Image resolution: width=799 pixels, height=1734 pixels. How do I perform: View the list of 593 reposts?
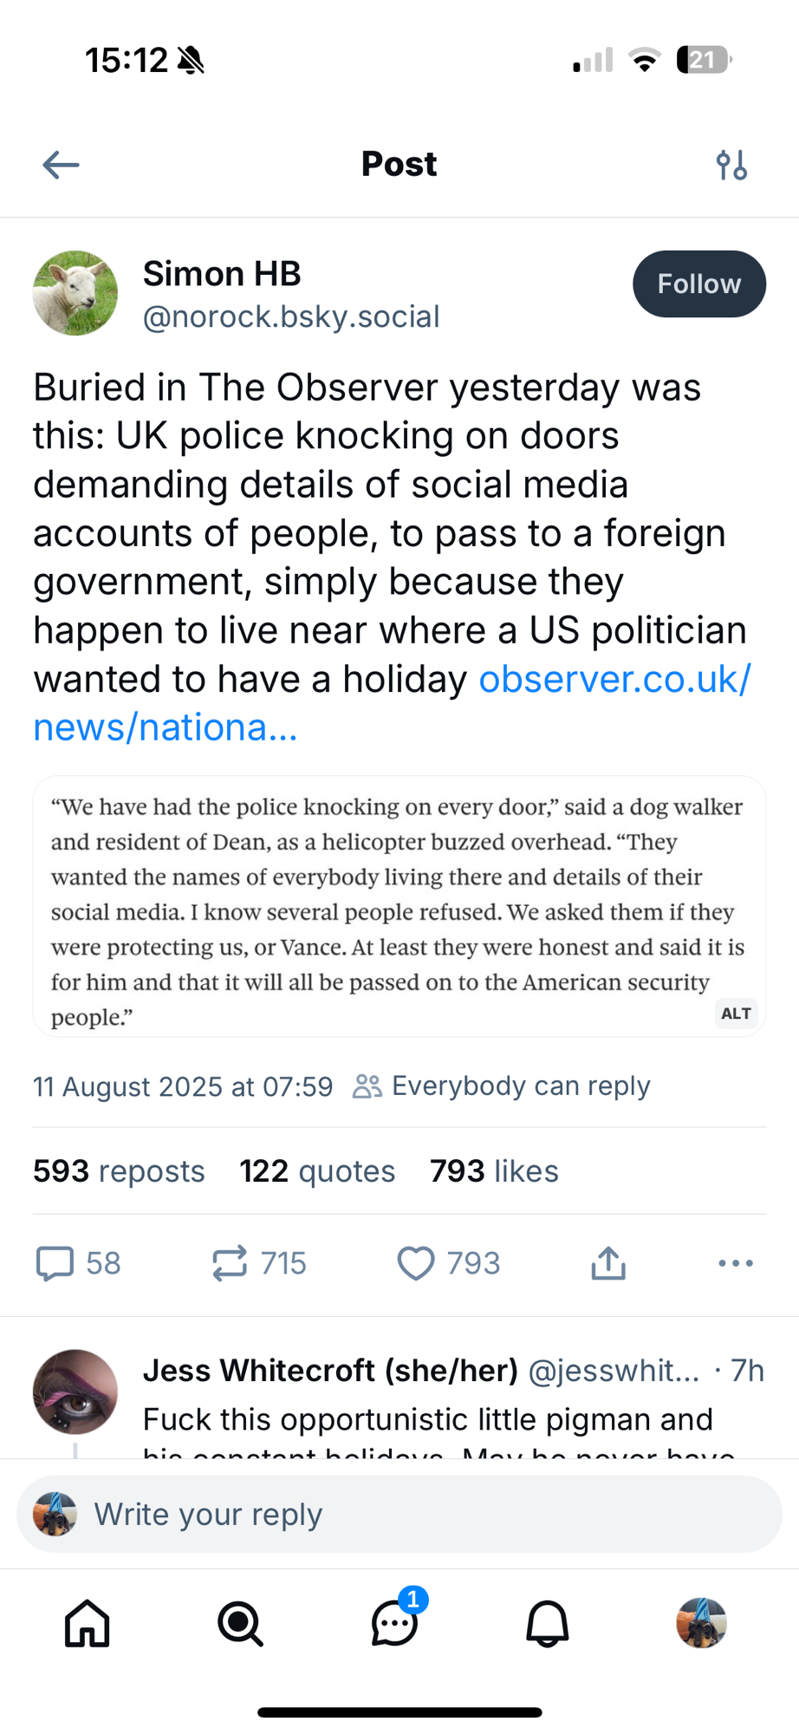pos(119,1171)
